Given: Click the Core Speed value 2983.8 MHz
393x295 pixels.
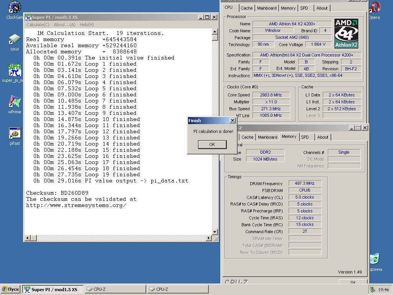Looking at the screenshot, I should [271, 95].
